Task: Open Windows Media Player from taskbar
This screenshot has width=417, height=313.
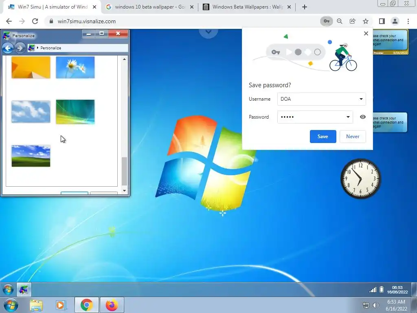Action: point(61,305)
